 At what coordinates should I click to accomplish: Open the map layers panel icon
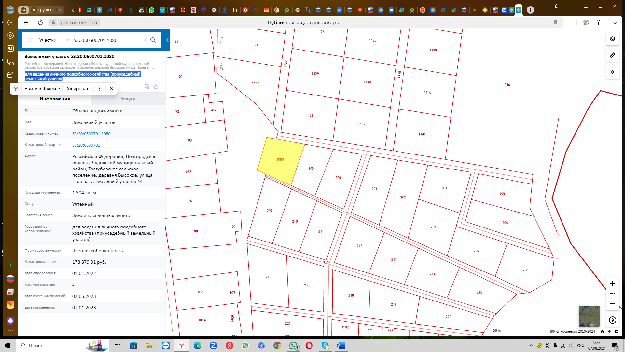click(x=612, y=39)
